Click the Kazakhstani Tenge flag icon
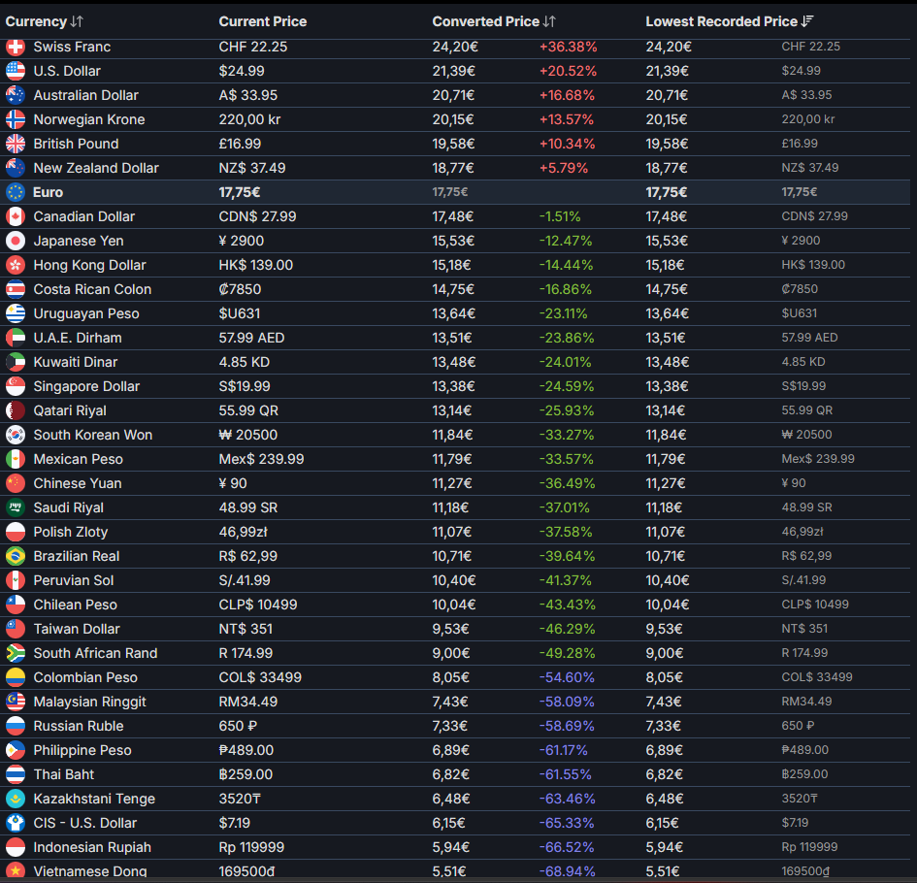Viewport: 917px width, 883px height. (x=16, y=799)
